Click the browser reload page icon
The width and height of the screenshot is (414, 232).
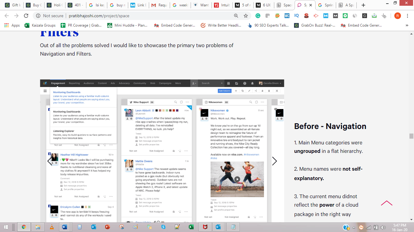point(26,16)
